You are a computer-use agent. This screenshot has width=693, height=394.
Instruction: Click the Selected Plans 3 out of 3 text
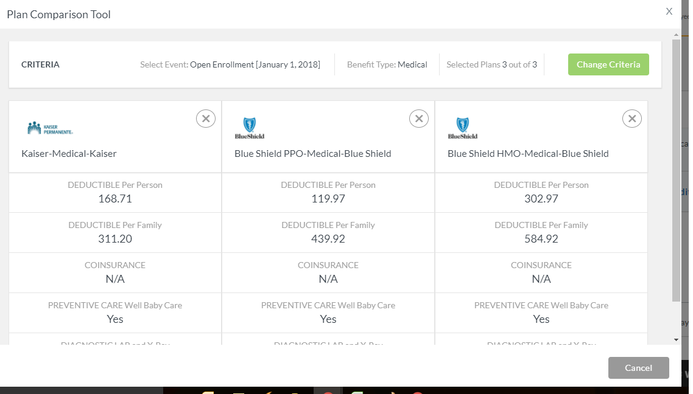point(491,64)
